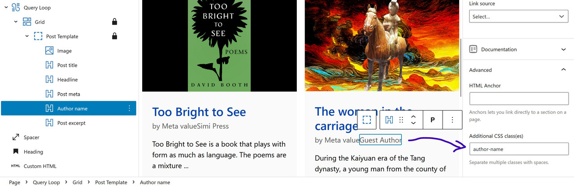This screenshot has width=574, height=186.
Task: Open options menu for Author name row
Action: (129, 108)
